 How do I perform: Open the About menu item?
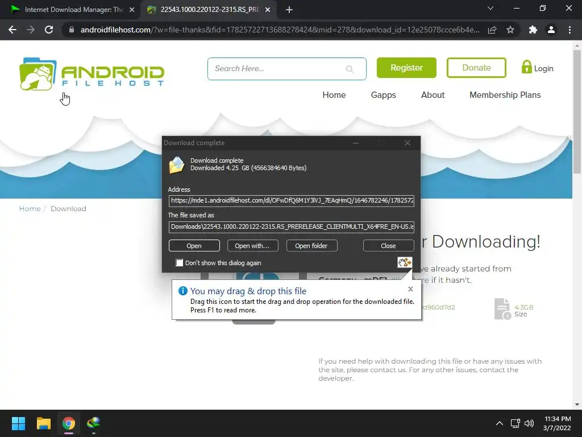tap(433, 95)
